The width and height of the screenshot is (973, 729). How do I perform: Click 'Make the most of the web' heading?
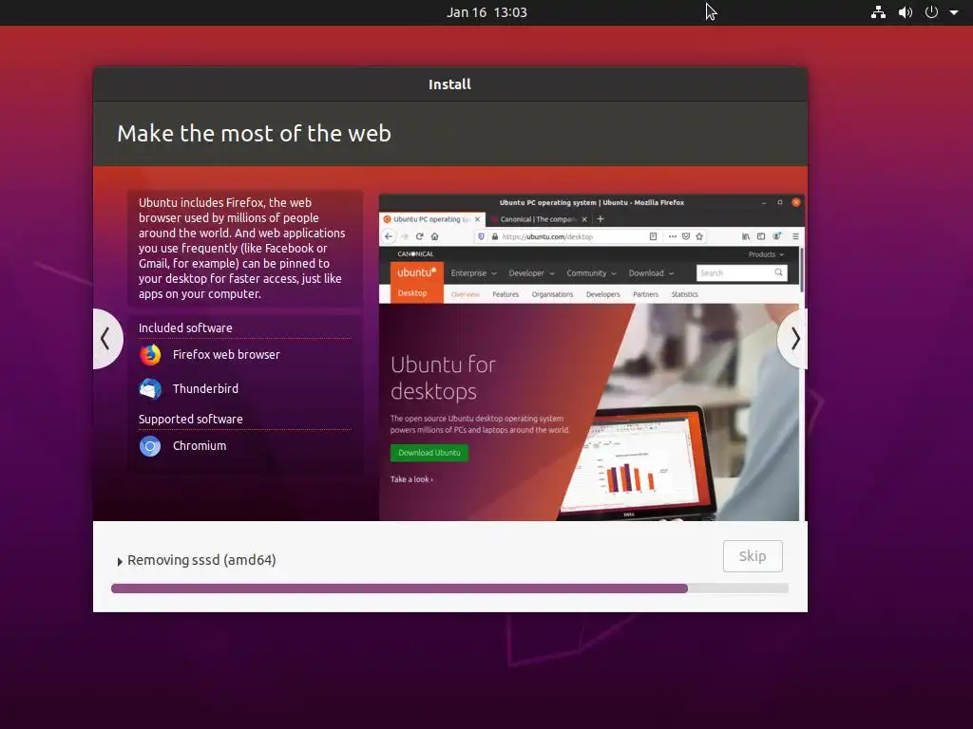[254, 133]
